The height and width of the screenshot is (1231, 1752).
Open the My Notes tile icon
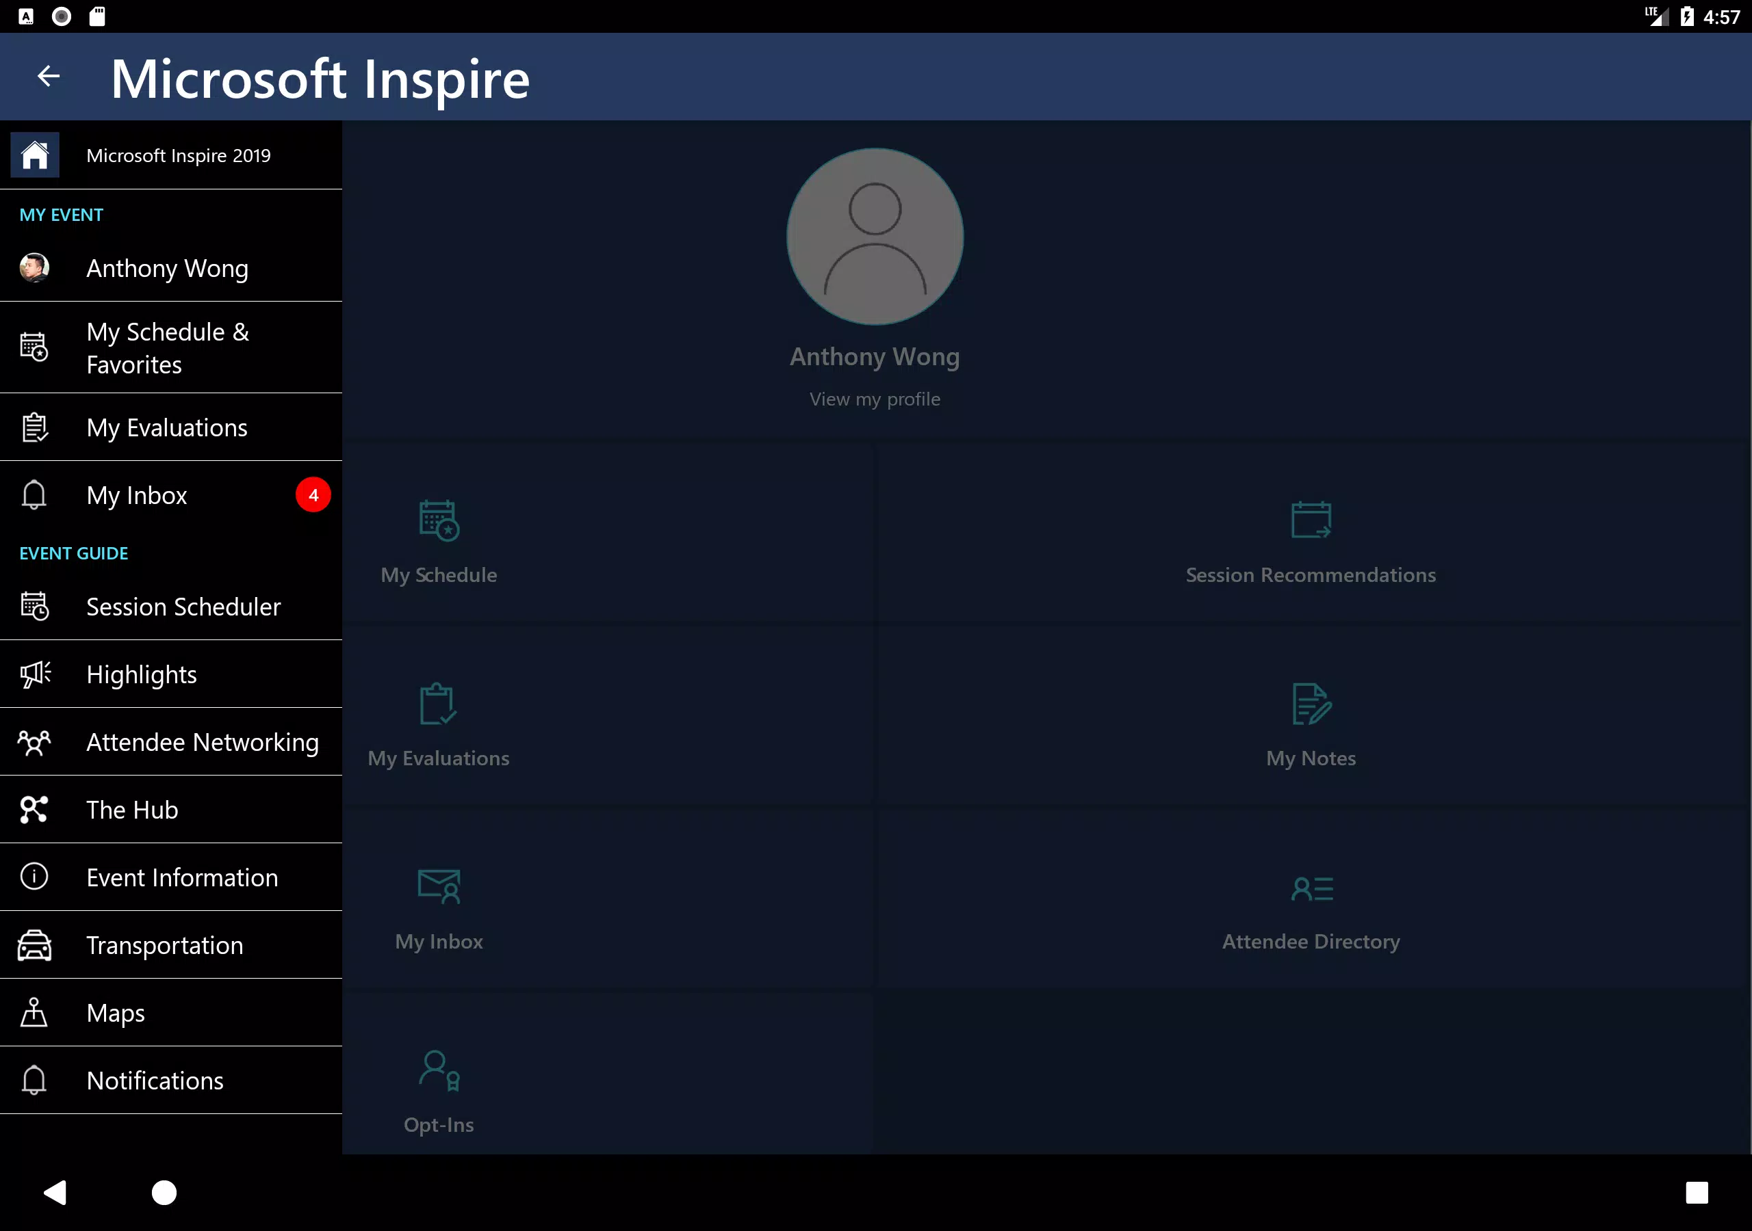point(1312,703)
